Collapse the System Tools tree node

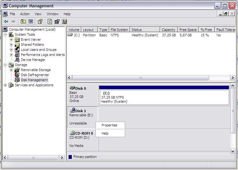[5, 34]
